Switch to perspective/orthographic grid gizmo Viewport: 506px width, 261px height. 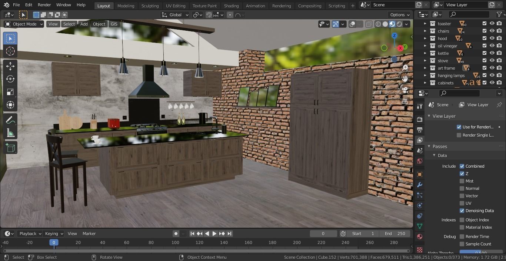click(x=405, y=101)
